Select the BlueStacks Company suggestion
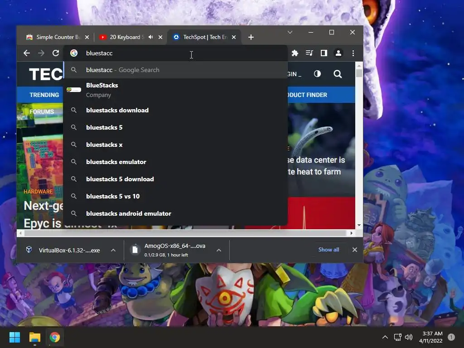Screen dimensions: 464x348 pos(175,90)
